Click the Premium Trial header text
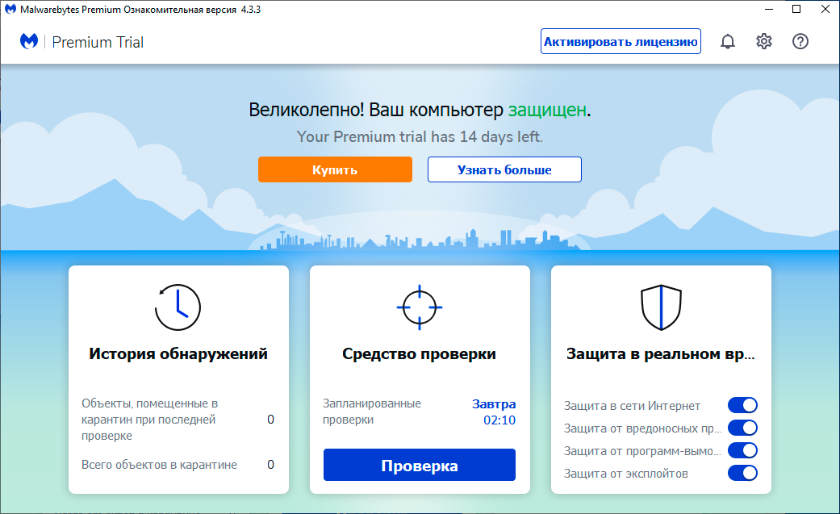 coord(98,42)
